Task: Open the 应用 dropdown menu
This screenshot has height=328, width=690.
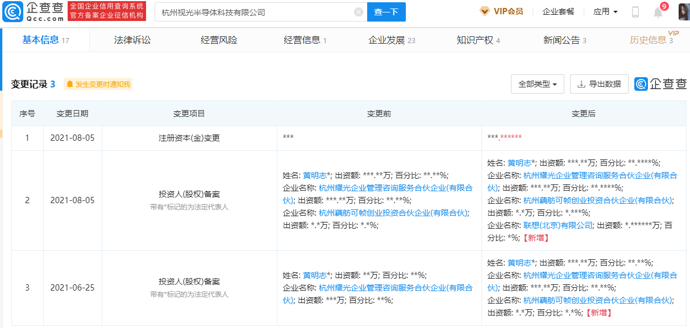Action: click(605, 11)
